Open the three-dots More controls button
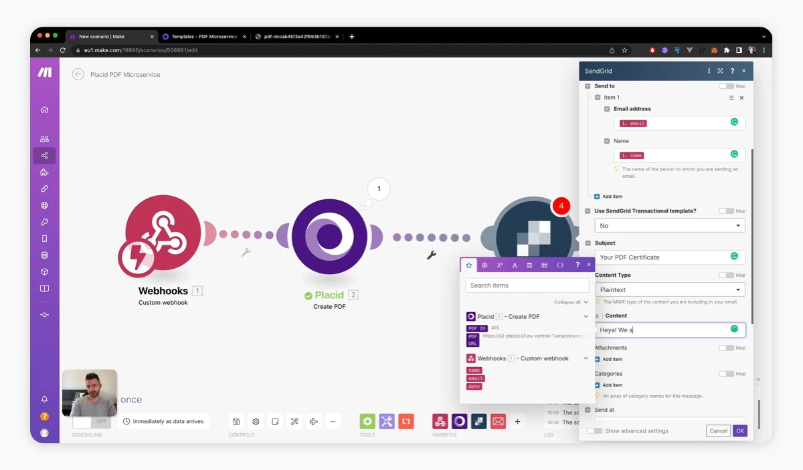Image resolution: width=803 pixels, height=470 pixels. point(333,422)
